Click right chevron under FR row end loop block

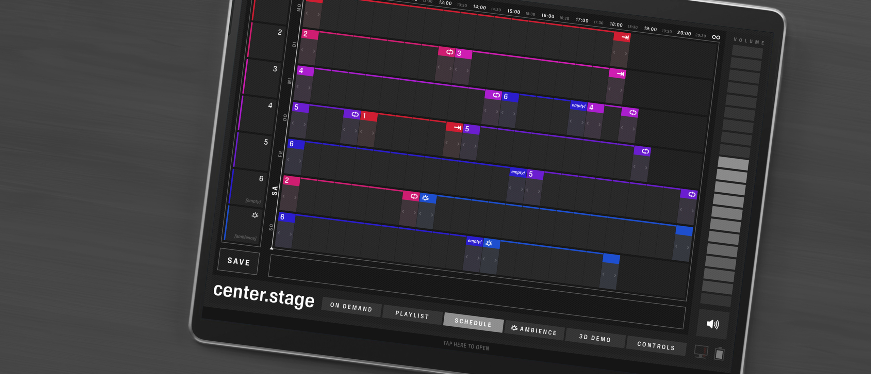692,211
